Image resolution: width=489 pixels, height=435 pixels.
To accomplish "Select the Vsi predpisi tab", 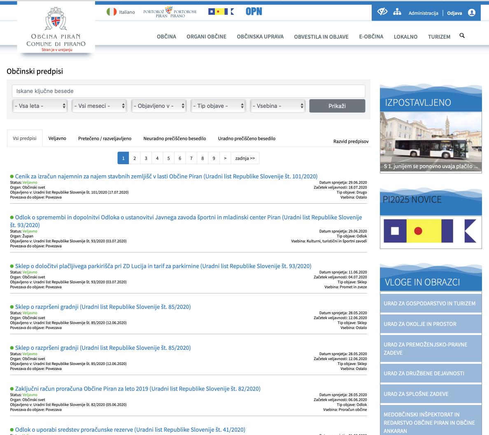I will click(x=25, y=138).
